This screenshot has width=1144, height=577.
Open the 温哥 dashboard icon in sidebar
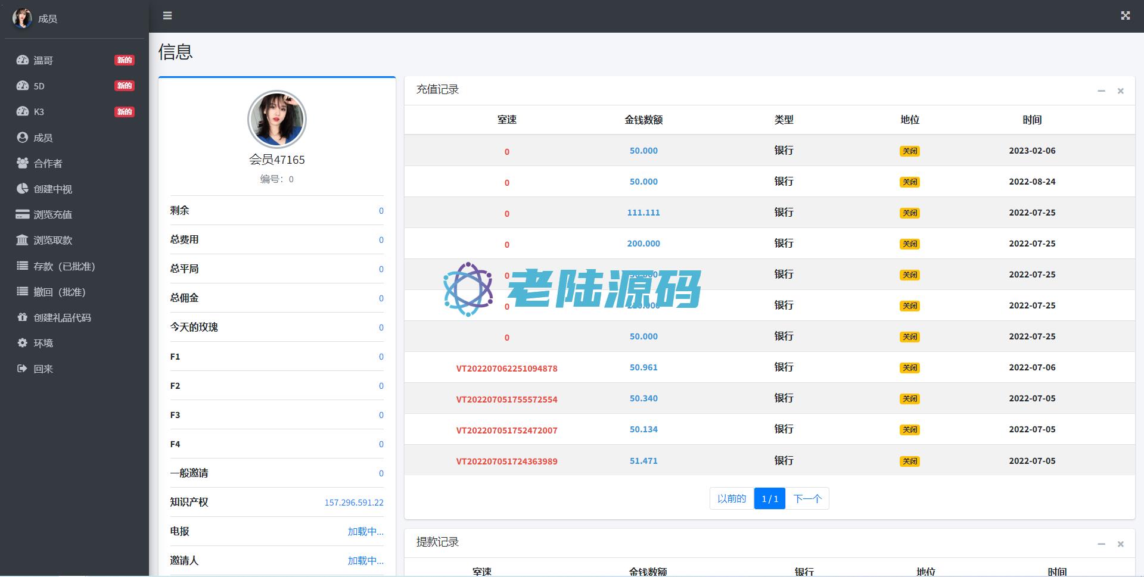click(x=23, y=60)
